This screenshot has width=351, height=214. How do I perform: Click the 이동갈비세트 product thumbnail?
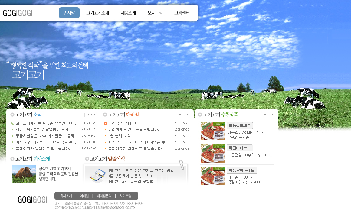click(213, 131)
